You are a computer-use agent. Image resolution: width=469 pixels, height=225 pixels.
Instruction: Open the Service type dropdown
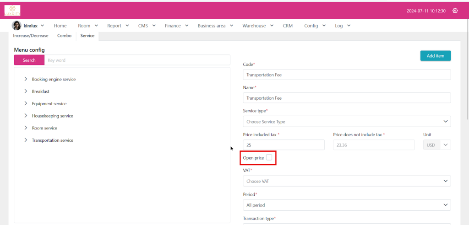[346, 122]
